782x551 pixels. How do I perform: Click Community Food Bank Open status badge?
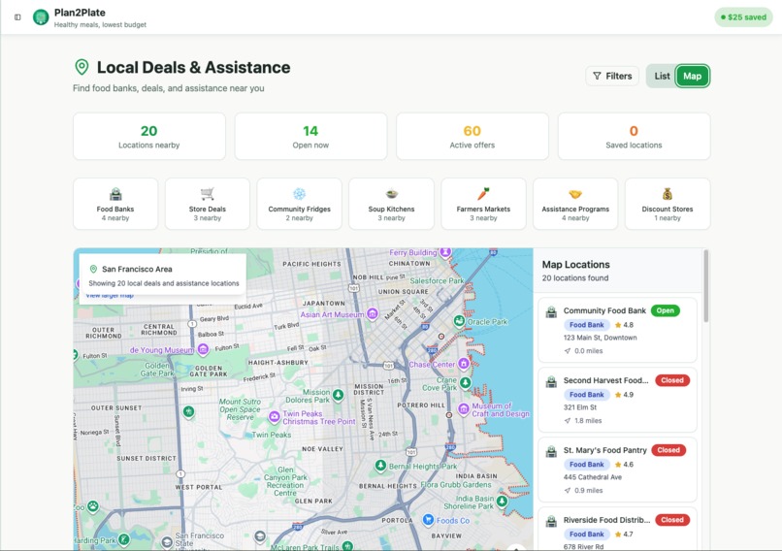(x=665, y=310)
